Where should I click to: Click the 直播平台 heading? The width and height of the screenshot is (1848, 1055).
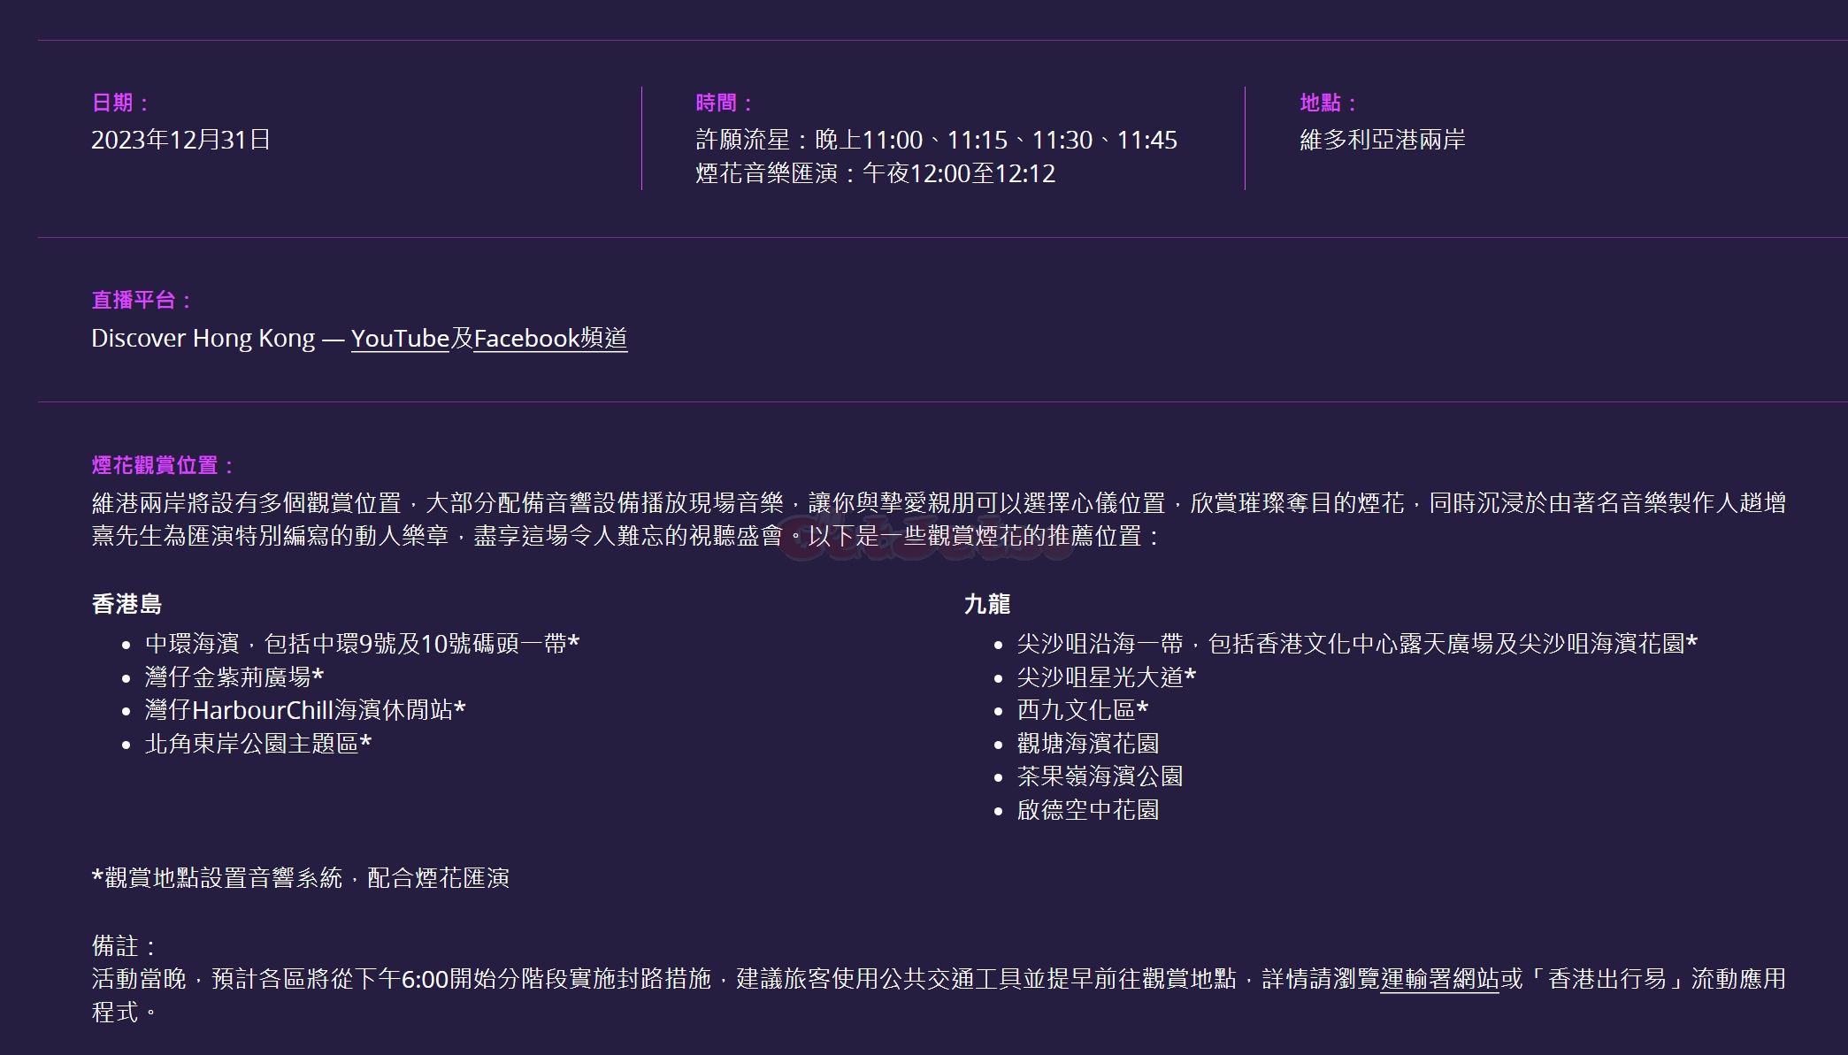coord(141,301)
